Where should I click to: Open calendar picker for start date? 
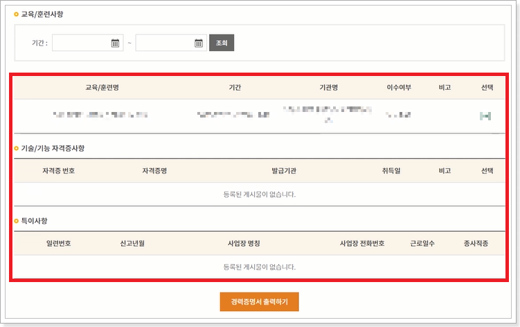click(115, 43)
